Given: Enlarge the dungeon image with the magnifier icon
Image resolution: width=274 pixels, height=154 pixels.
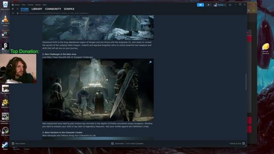Looking at the screenshot, I should (150, 62).
